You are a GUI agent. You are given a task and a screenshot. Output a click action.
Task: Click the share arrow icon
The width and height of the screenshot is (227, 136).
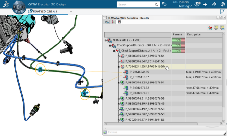pyautogui.click(x=213, y=5)
